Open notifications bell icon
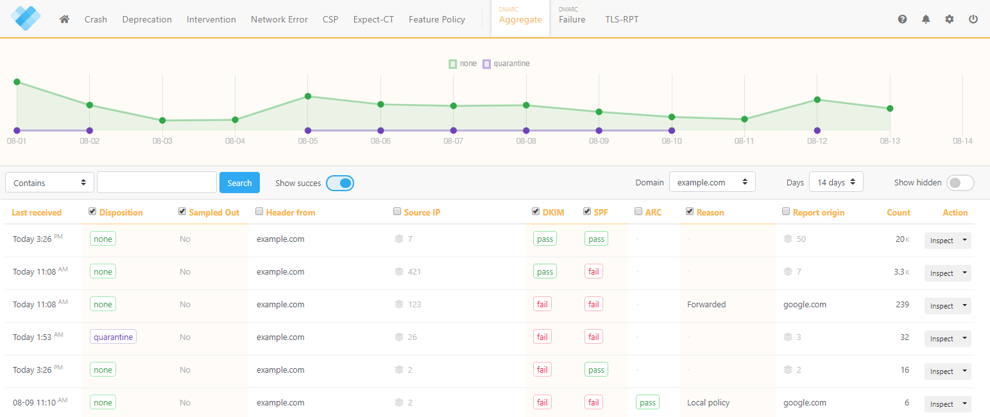Viewport: 990px width, 417px height. [926, 19]
